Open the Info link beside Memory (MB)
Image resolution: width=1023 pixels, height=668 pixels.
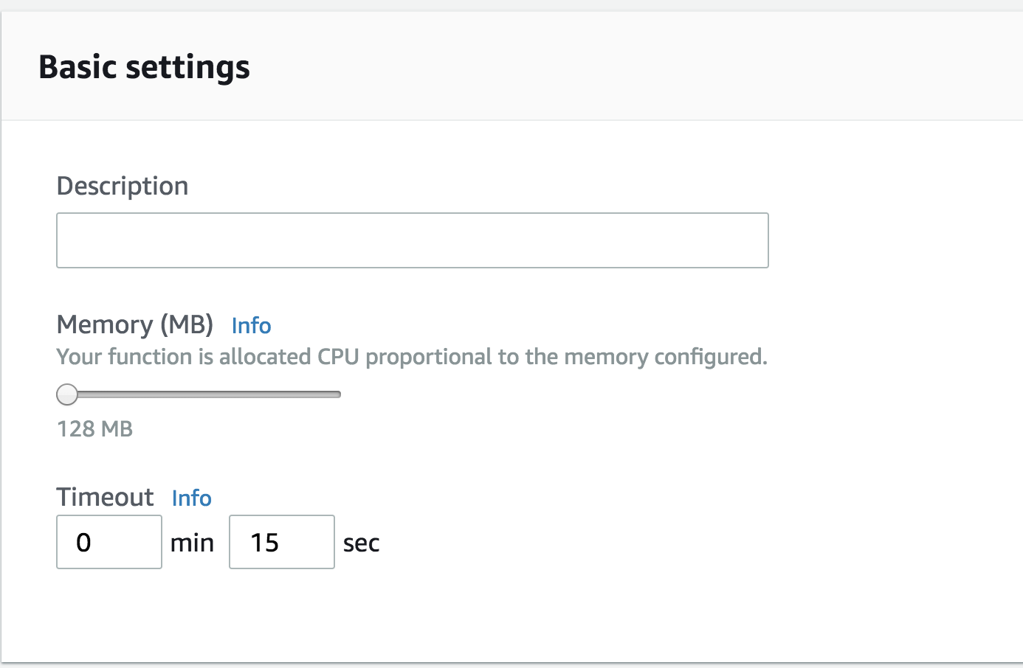pyautogui.click(x=251, y=325)
